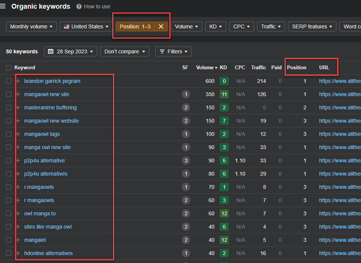This screenshot has width=361, height=263.
Task: Click KD badge 7 for mangaowl new website
Action: coord(224,121)
